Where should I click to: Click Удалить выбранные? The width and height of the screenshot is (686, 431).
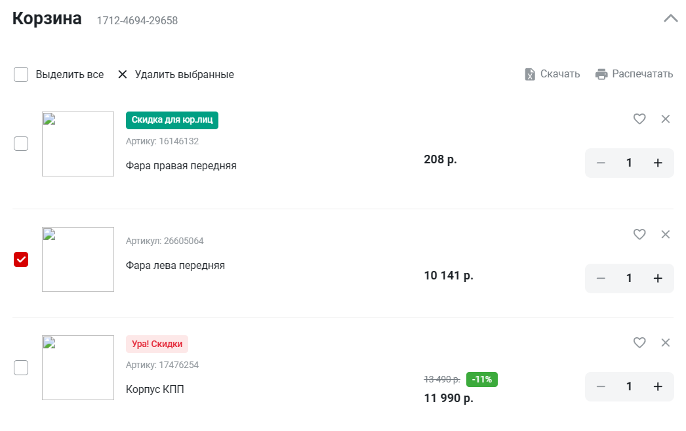coord(176,75)
